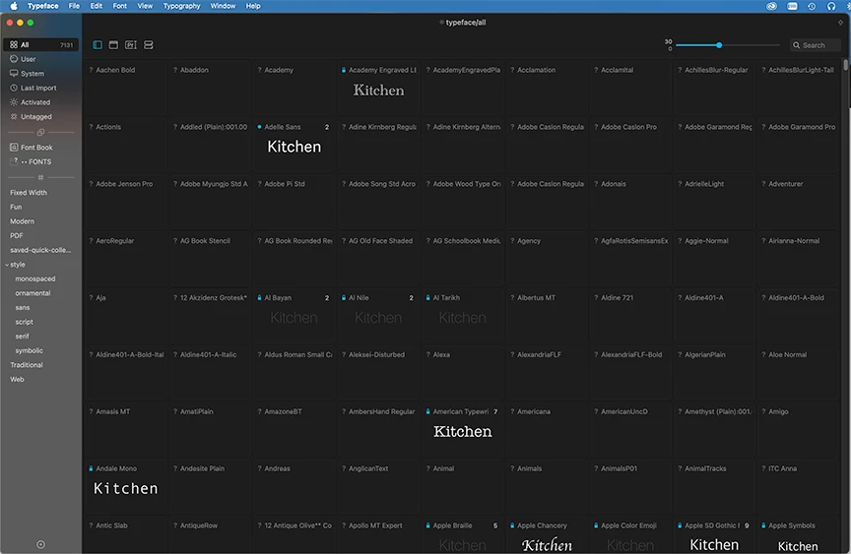Expand Apple SD Gothic's 9 variants badge

click(747, 525)
